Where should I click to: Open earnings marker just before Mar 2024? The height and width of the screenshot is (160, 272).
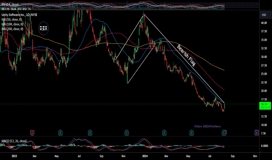[x=164, y=133]
